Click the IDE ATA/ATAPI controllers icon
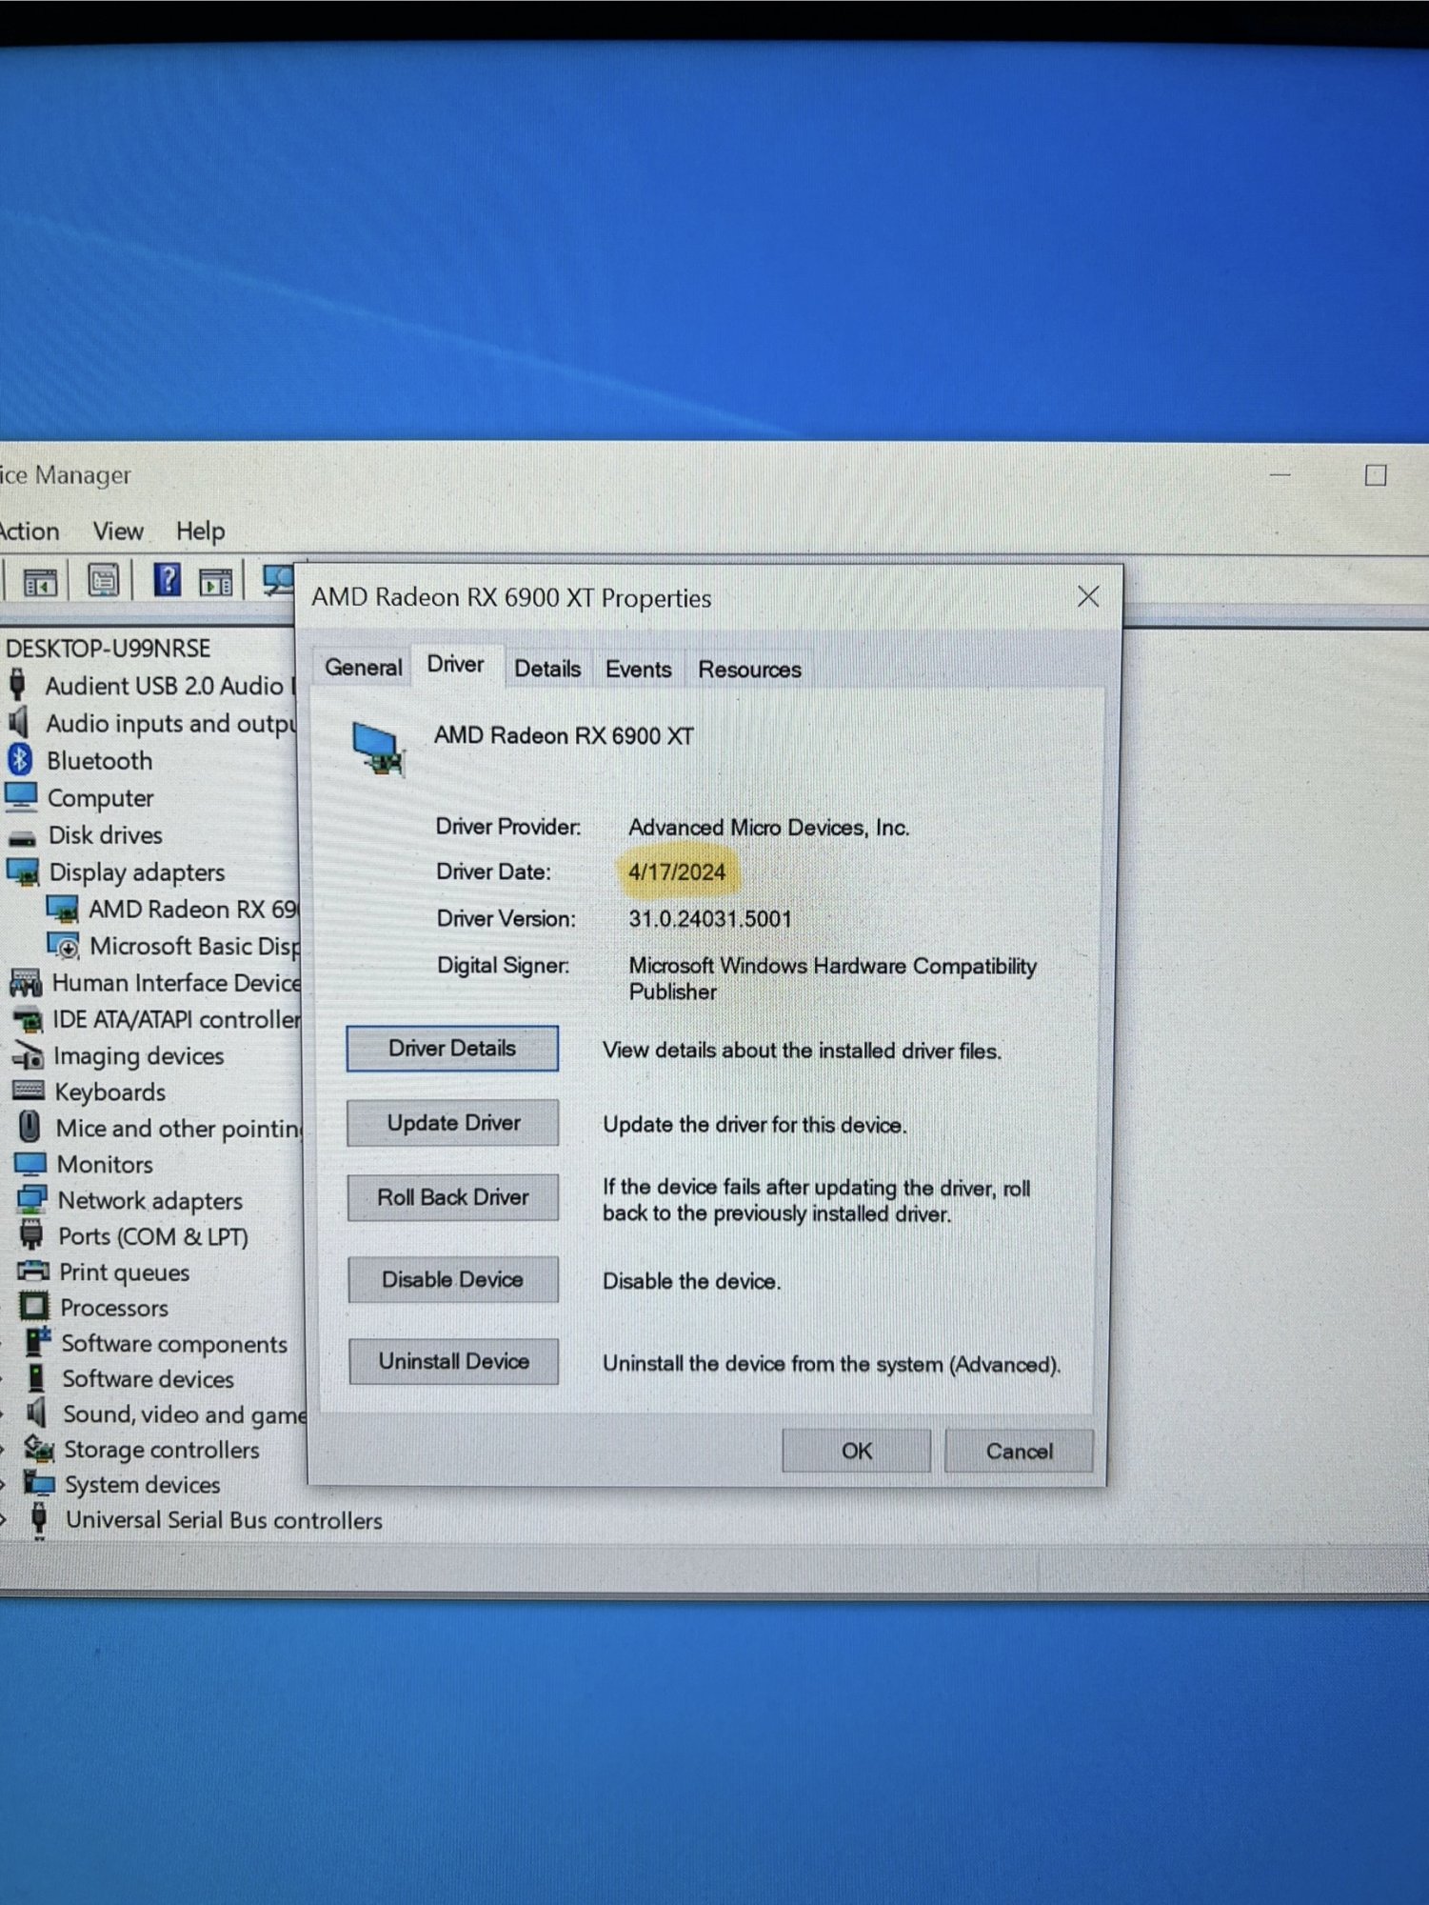This screenshot has height=1905, width=1429. [28, 1019]
